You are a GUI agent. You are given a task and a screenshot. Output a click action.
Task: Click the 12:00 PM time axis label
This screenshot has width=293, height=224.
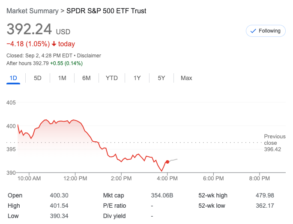coord(75,178)
